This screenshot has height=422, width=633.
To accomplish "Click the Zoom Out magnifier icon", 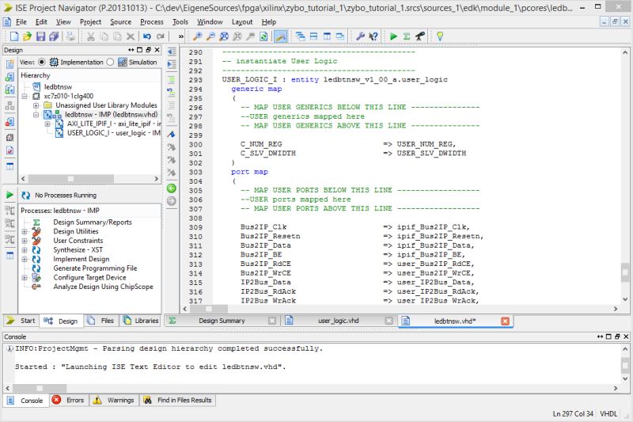I will (x=210, y=36).
